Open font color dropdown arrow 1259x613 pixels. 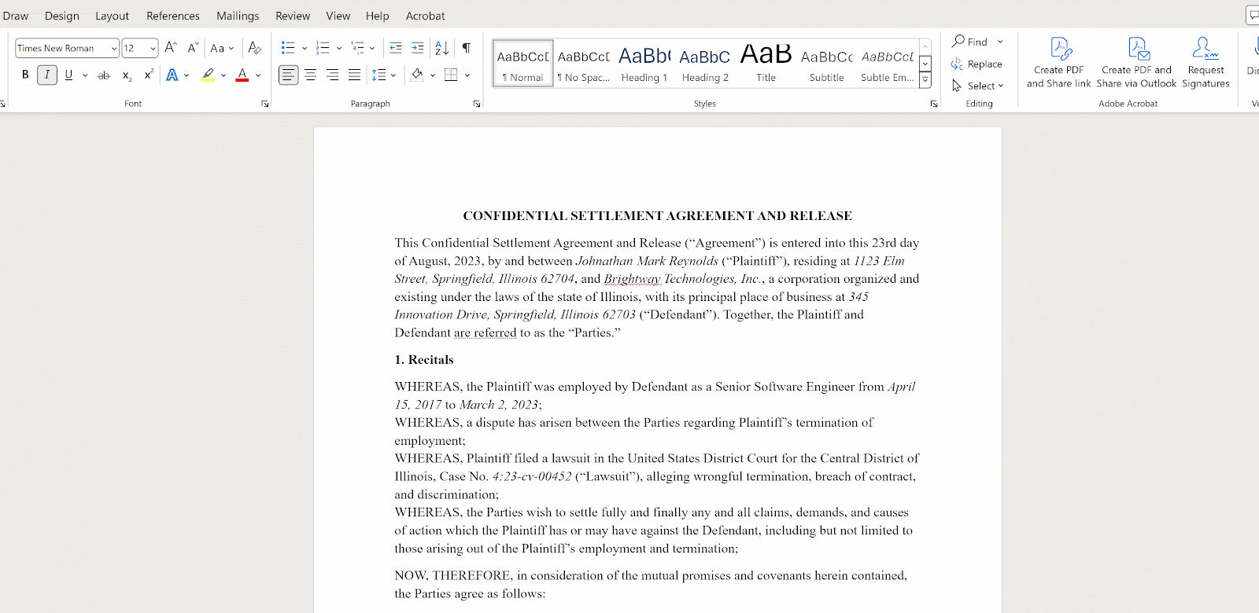[258, 75]
